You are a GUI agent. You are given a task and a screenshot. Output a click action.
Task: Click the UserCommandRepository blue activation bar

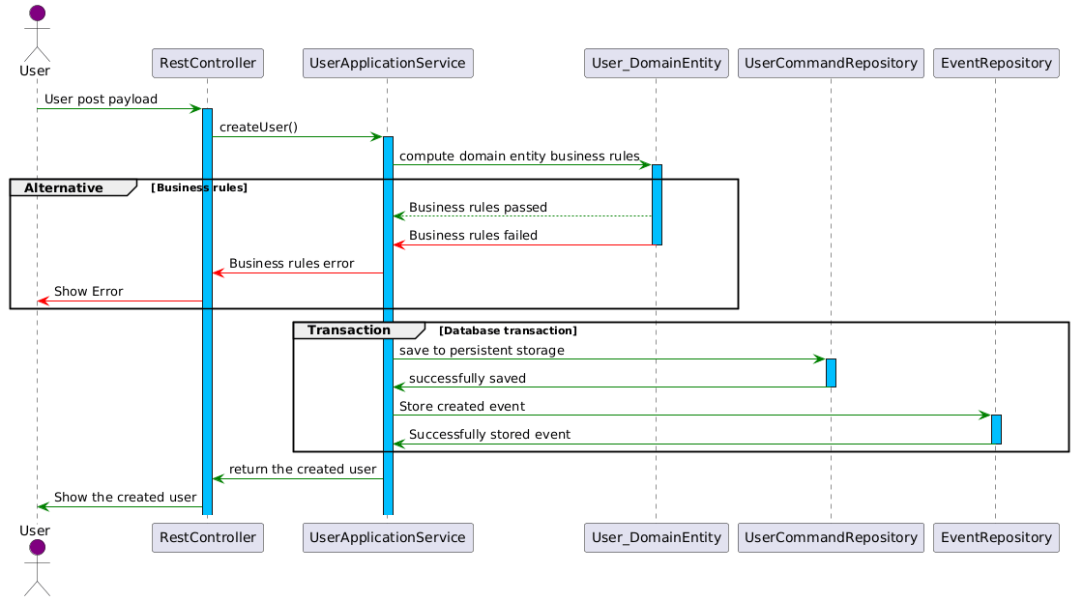[x=831, y=373]
